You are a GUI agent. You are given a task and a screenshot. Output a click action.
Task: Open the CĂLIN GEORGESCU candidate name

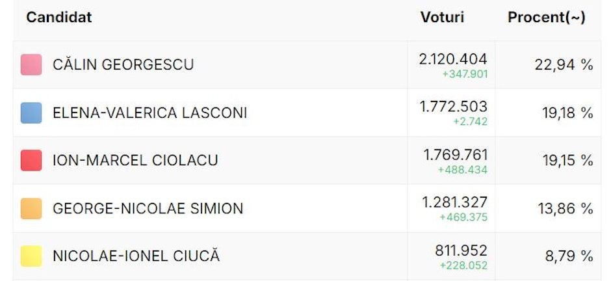coord(123,64)
